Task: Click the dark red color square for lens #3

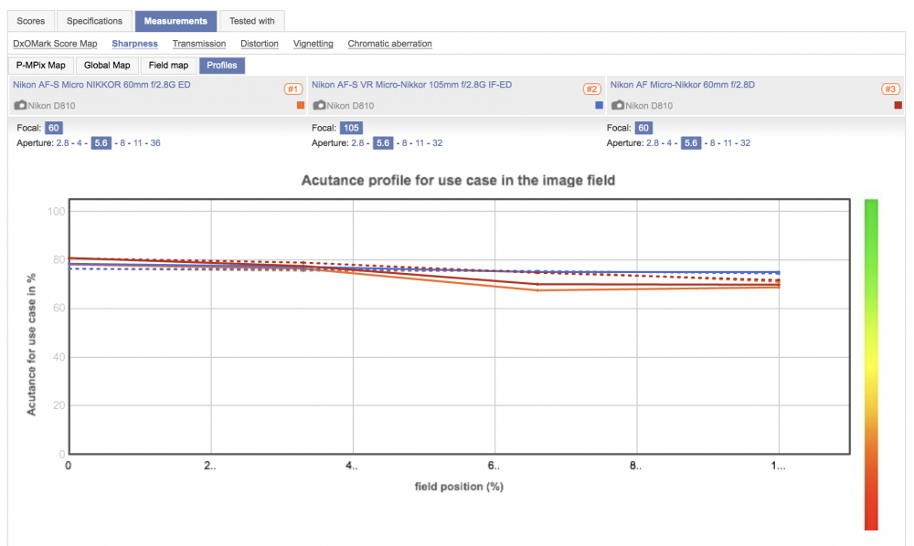Action: click(898, 105)
